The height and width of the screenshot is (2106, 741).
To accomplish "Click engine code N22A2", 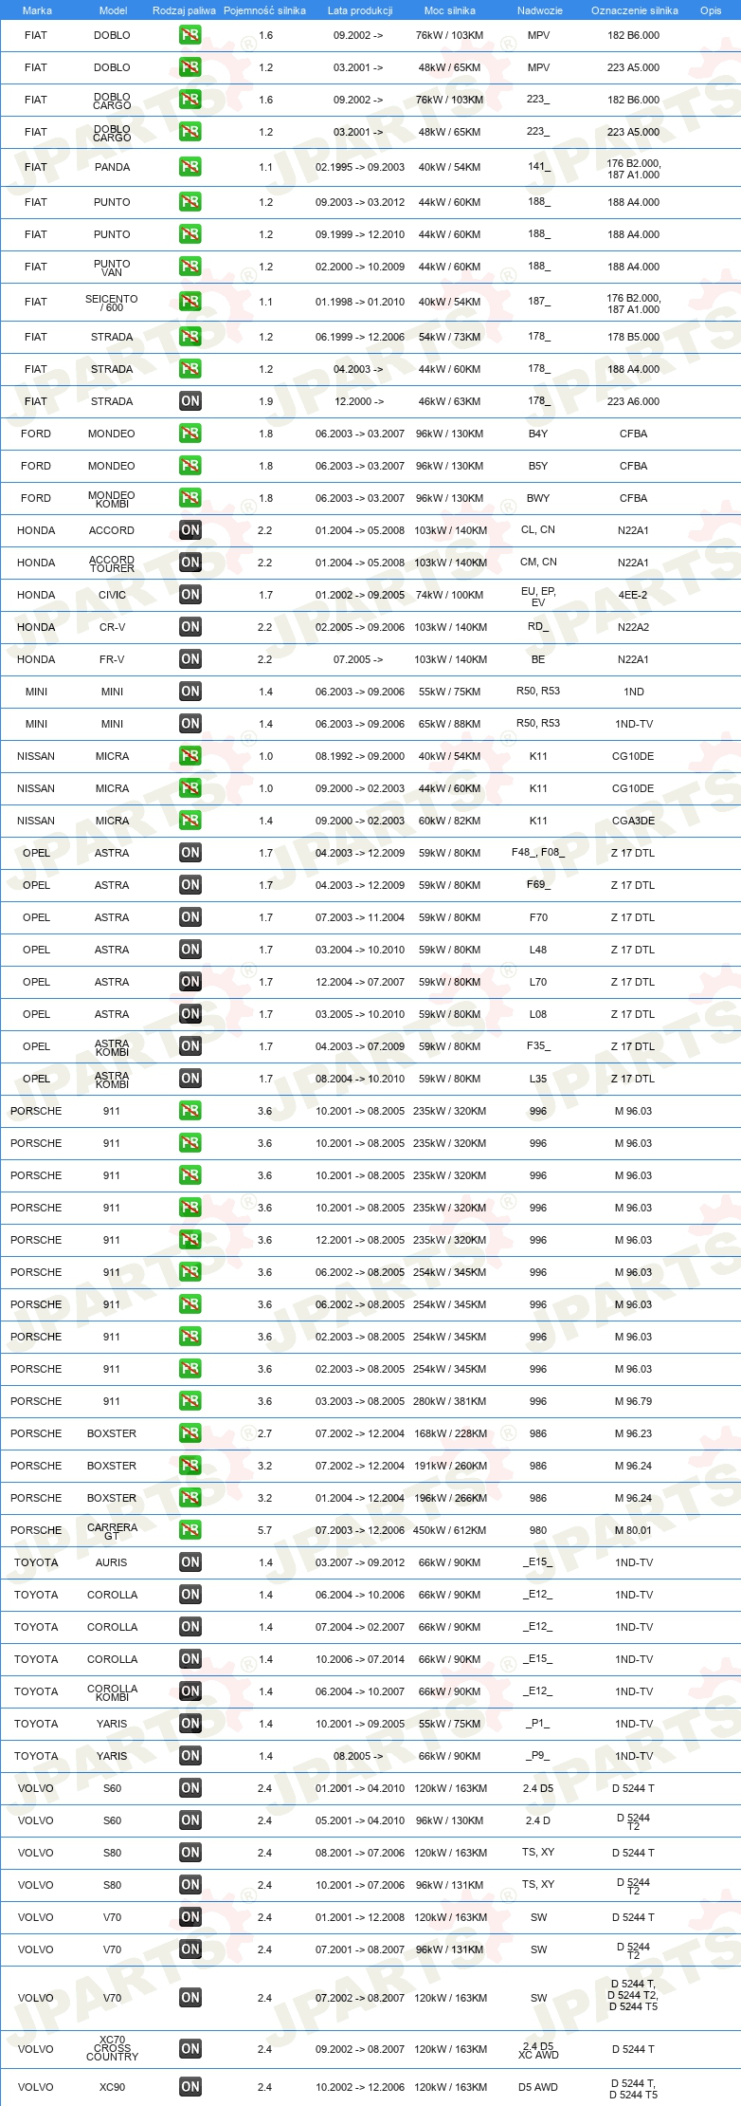I will [633, 627].
